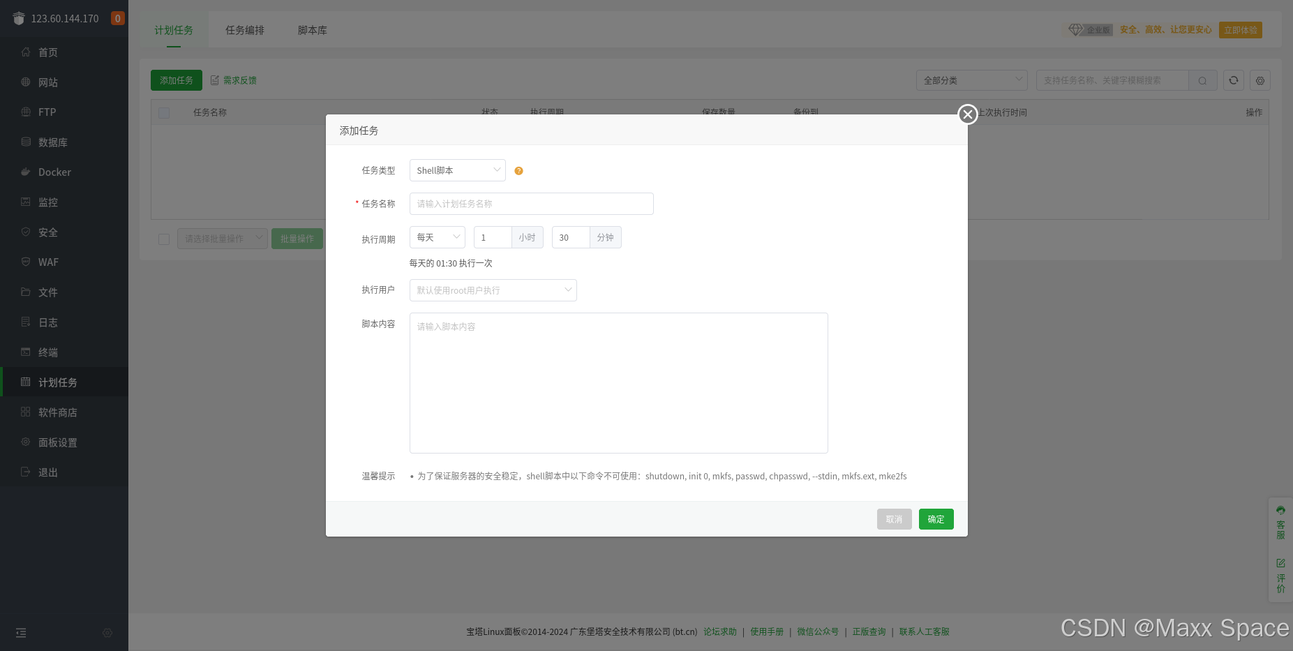Click the minute input field showing 30
This screenshot has width=1293, height=651.
pyautogui.click(x=571, y=237)
